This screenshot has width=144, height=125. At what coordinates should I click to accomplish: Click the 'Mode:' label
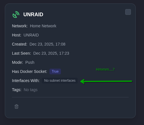pyautogui.click(x=17, y=62)
